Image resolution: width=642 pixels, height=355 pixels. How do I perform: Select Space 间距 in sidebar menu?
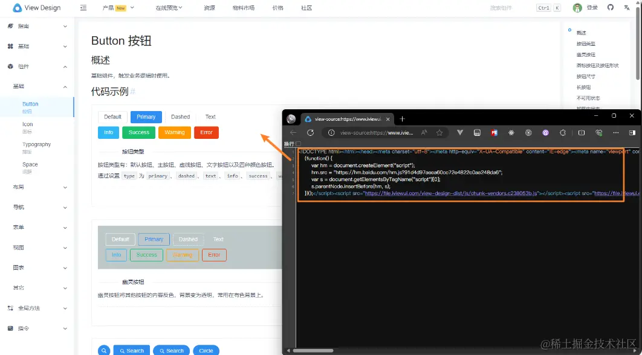coord(37,167)
